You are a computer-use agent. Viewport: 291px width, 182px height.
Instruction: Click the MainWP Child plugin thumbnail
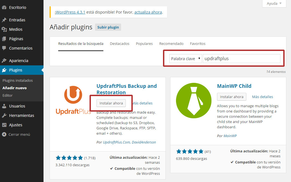point(193,100)
